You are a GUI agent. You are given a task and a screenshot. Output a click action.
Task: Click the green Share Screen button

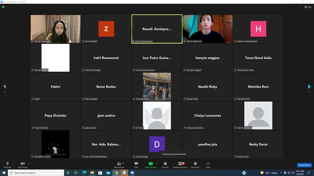tap(151, 165)
